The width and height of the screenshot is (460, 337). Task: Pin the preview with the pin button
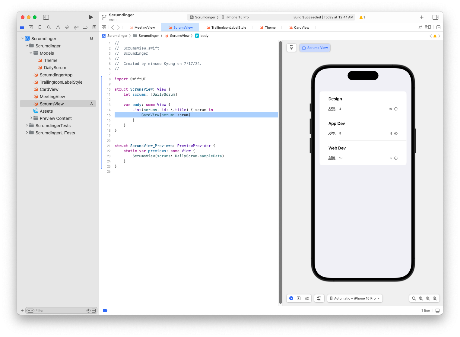(x=291, y=48)
